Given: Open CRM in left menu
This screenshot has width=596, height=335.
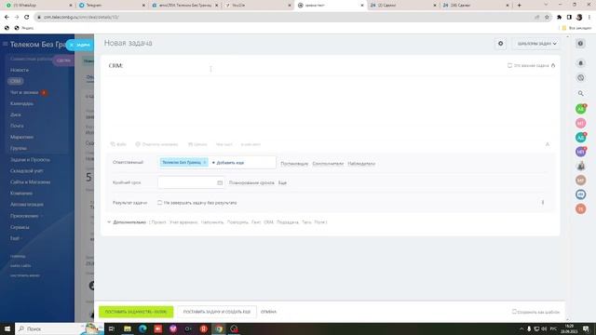Looking at the screenshot, I should [15, 81].
